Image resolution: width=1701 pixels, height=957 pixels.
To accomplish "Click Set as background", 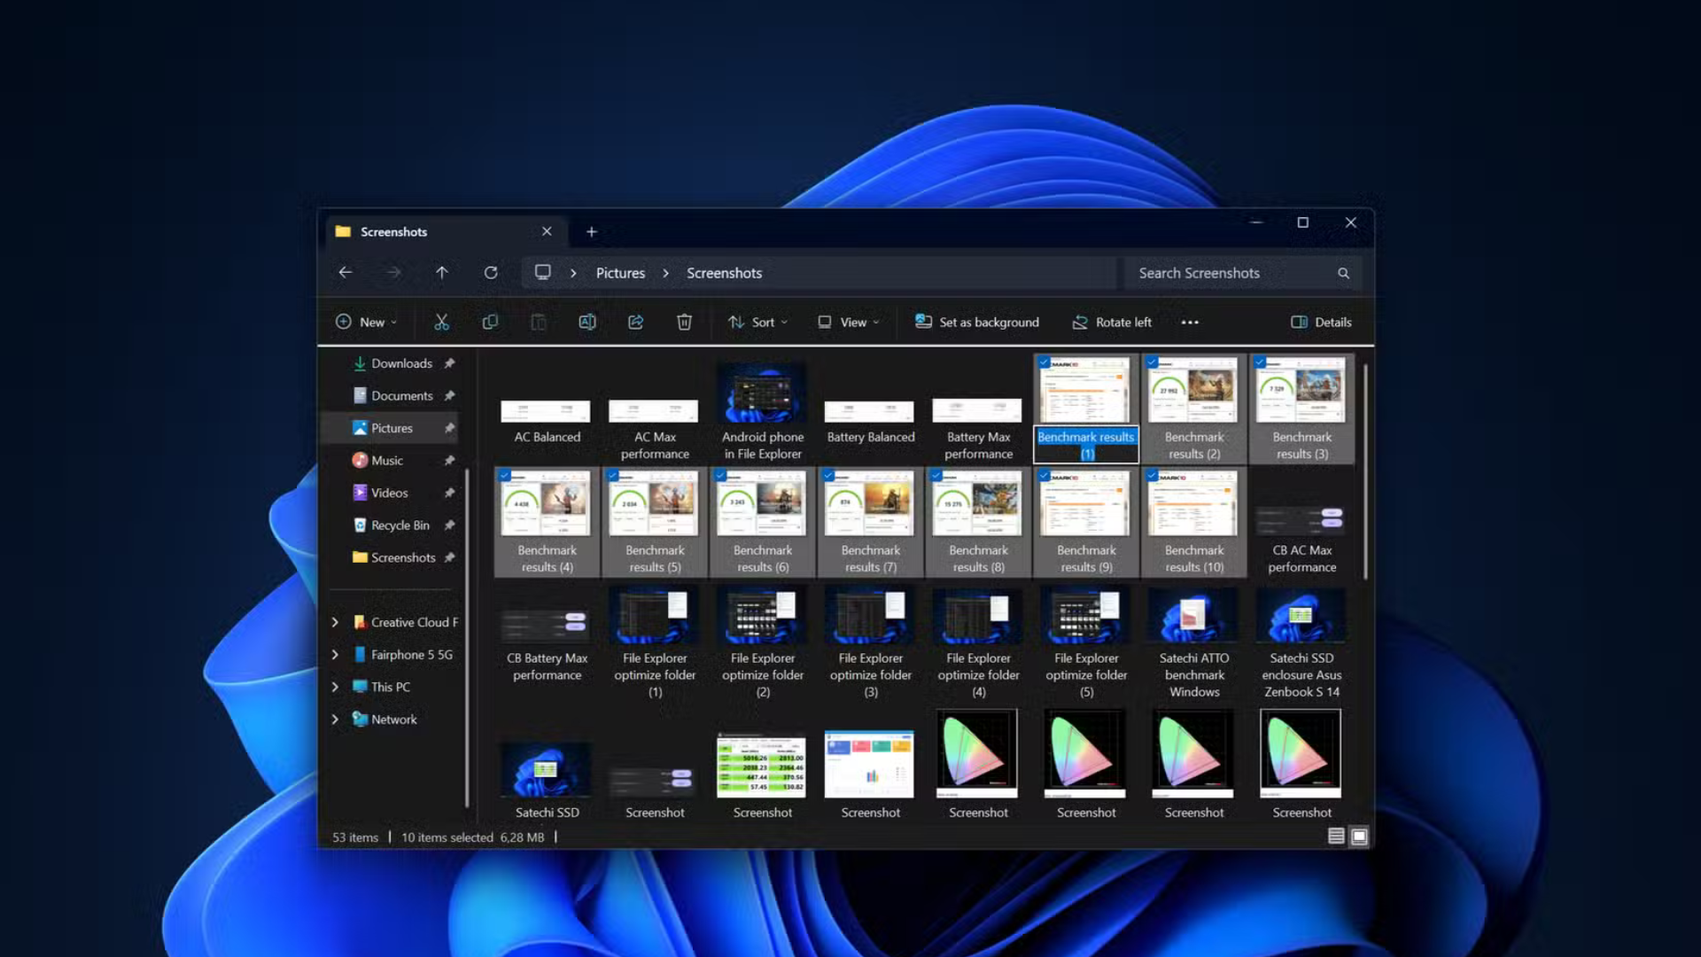I will [976, 322].
